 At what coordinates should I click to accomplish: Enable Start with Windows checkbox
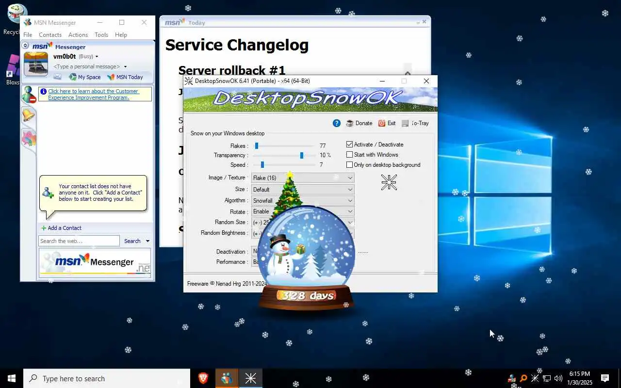349,155
